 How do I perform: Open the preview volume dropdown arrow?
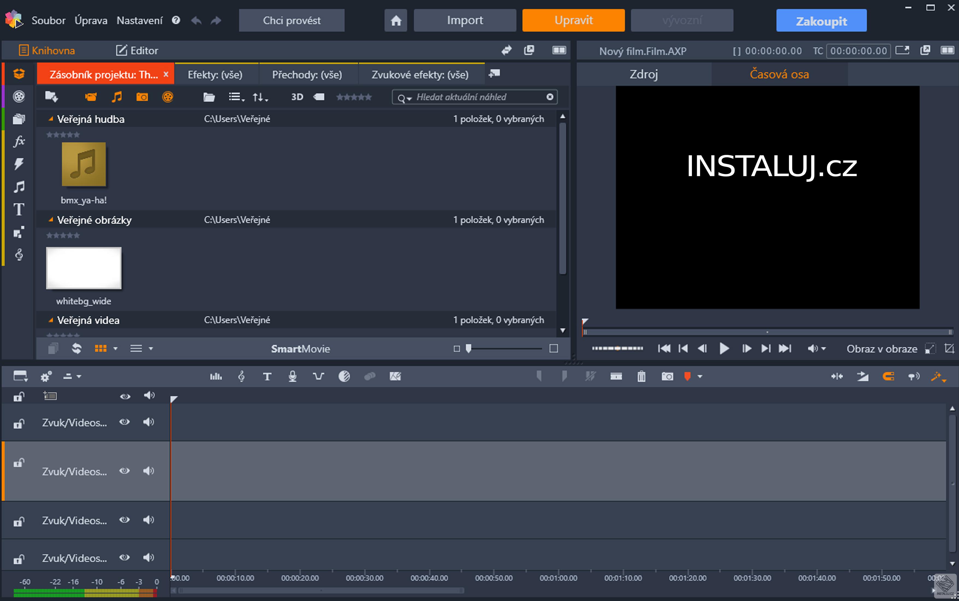pos(823,349)
